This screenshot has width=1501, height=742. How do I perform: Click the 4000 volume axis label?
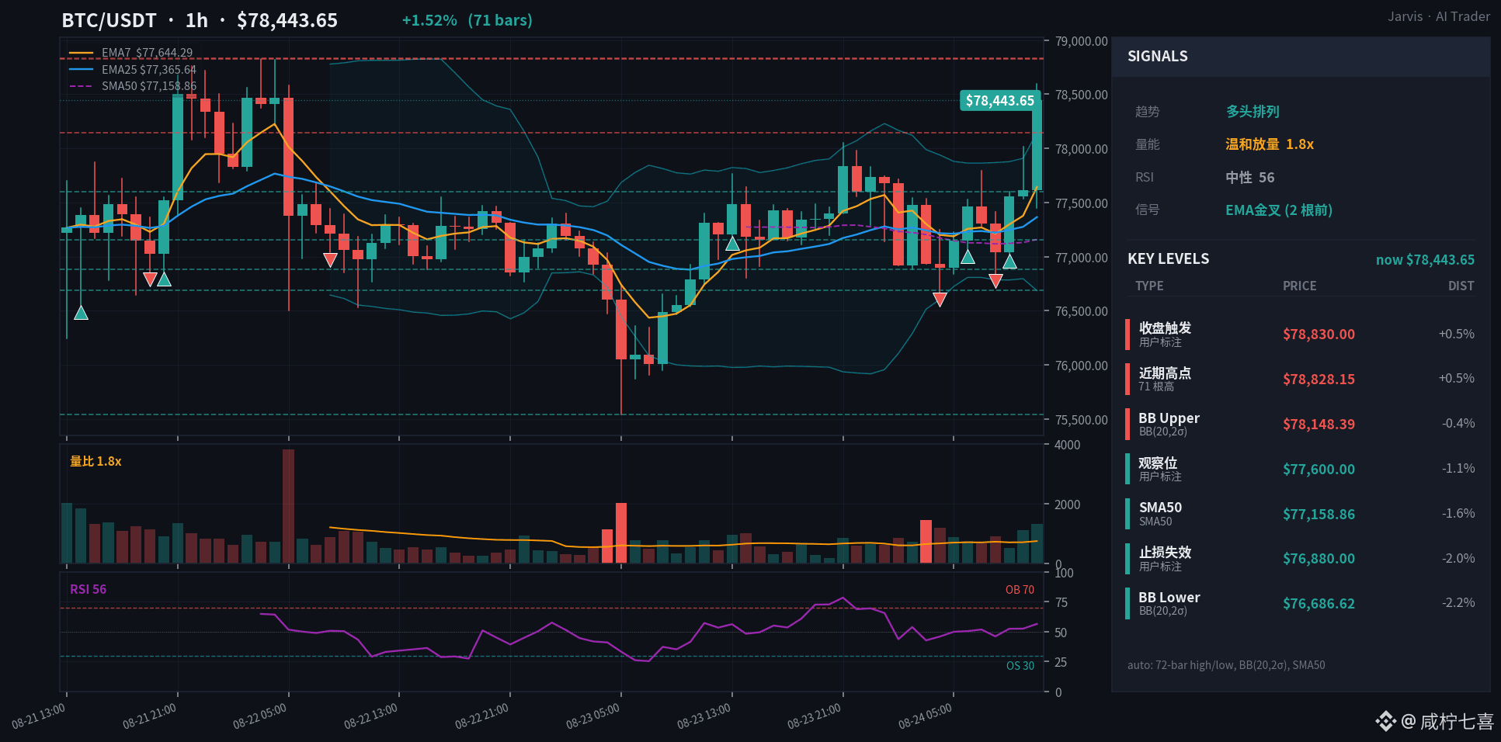[1068, 446]
